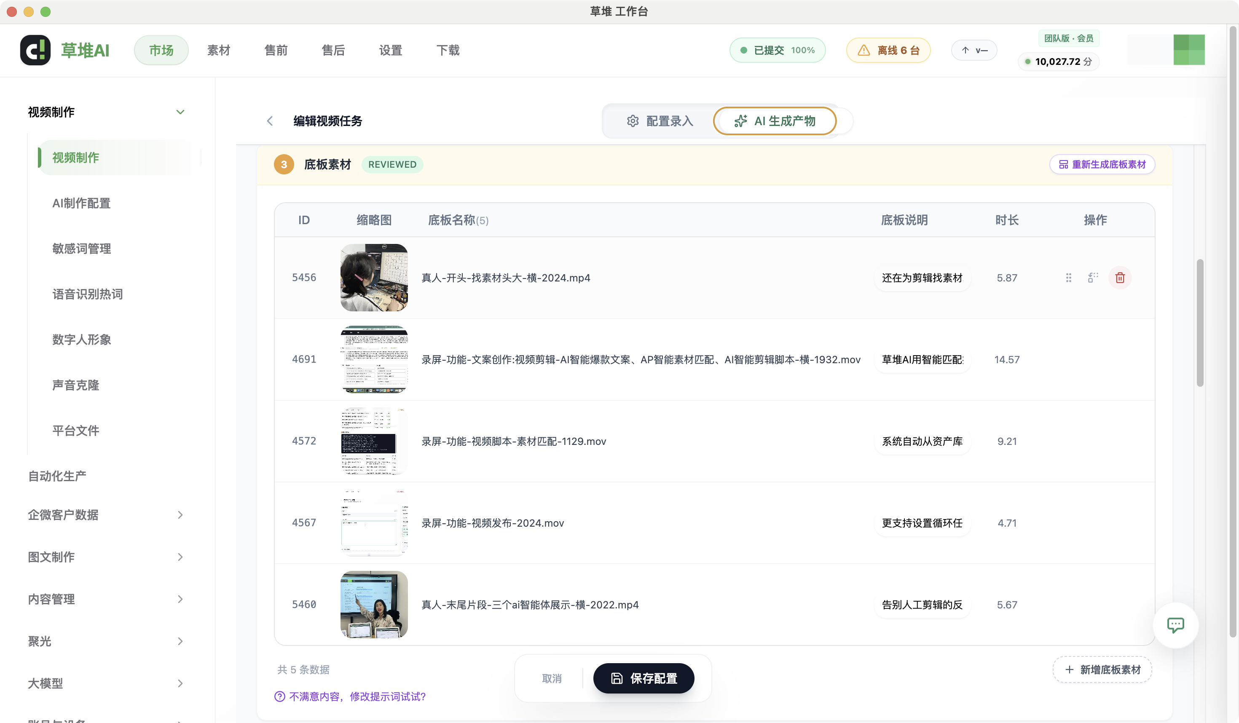Open the 素材 menu in top navigation
Image resolution: width=1239 pixels, height=723 pixels.
pyautogui.click(x=218, y=50)
